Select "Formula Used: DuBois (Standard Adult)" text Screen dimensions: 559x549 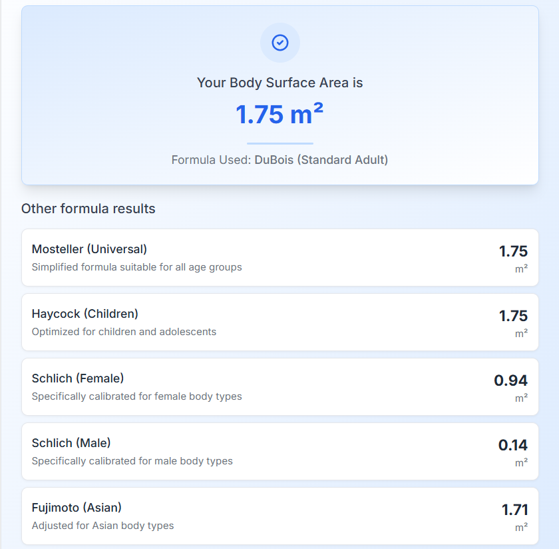tap(280, 160)
